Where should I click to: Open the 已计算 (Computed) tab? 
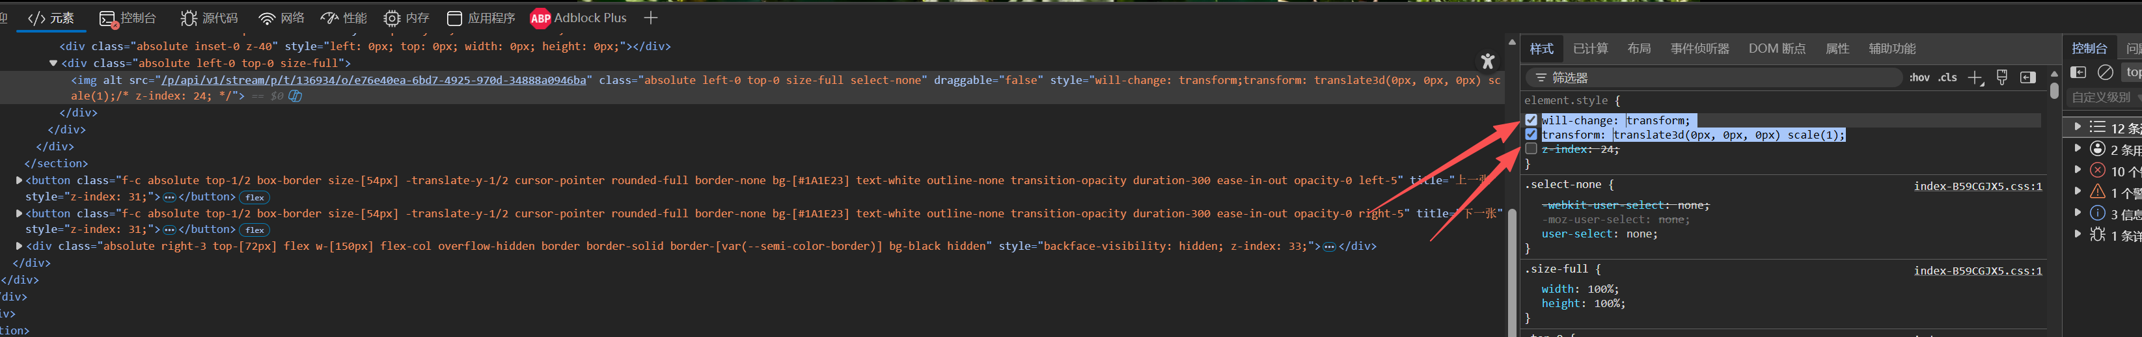(1590, 48)
